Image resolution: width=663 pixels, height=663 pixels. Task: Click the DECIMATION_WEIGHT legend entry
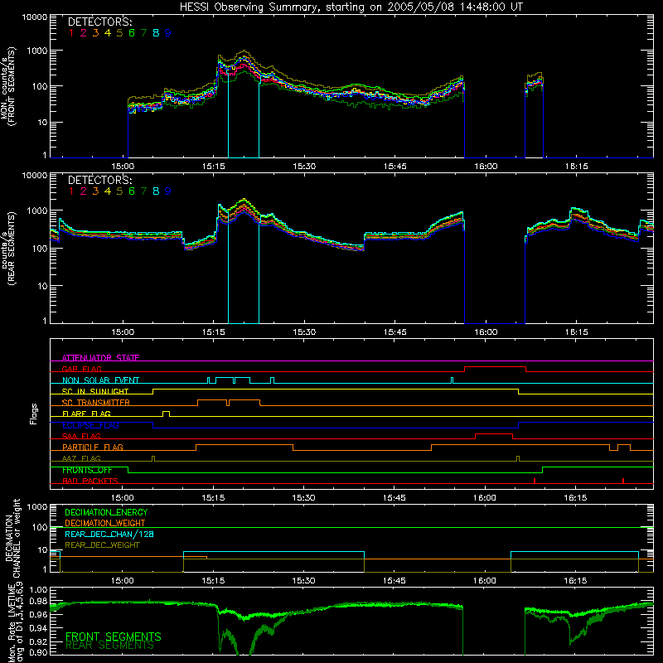pos(105,523)
